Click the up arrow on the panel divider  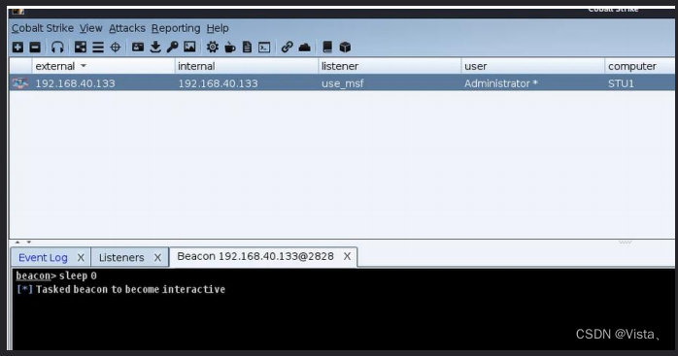pyautogui.click(x=17, y=243)
